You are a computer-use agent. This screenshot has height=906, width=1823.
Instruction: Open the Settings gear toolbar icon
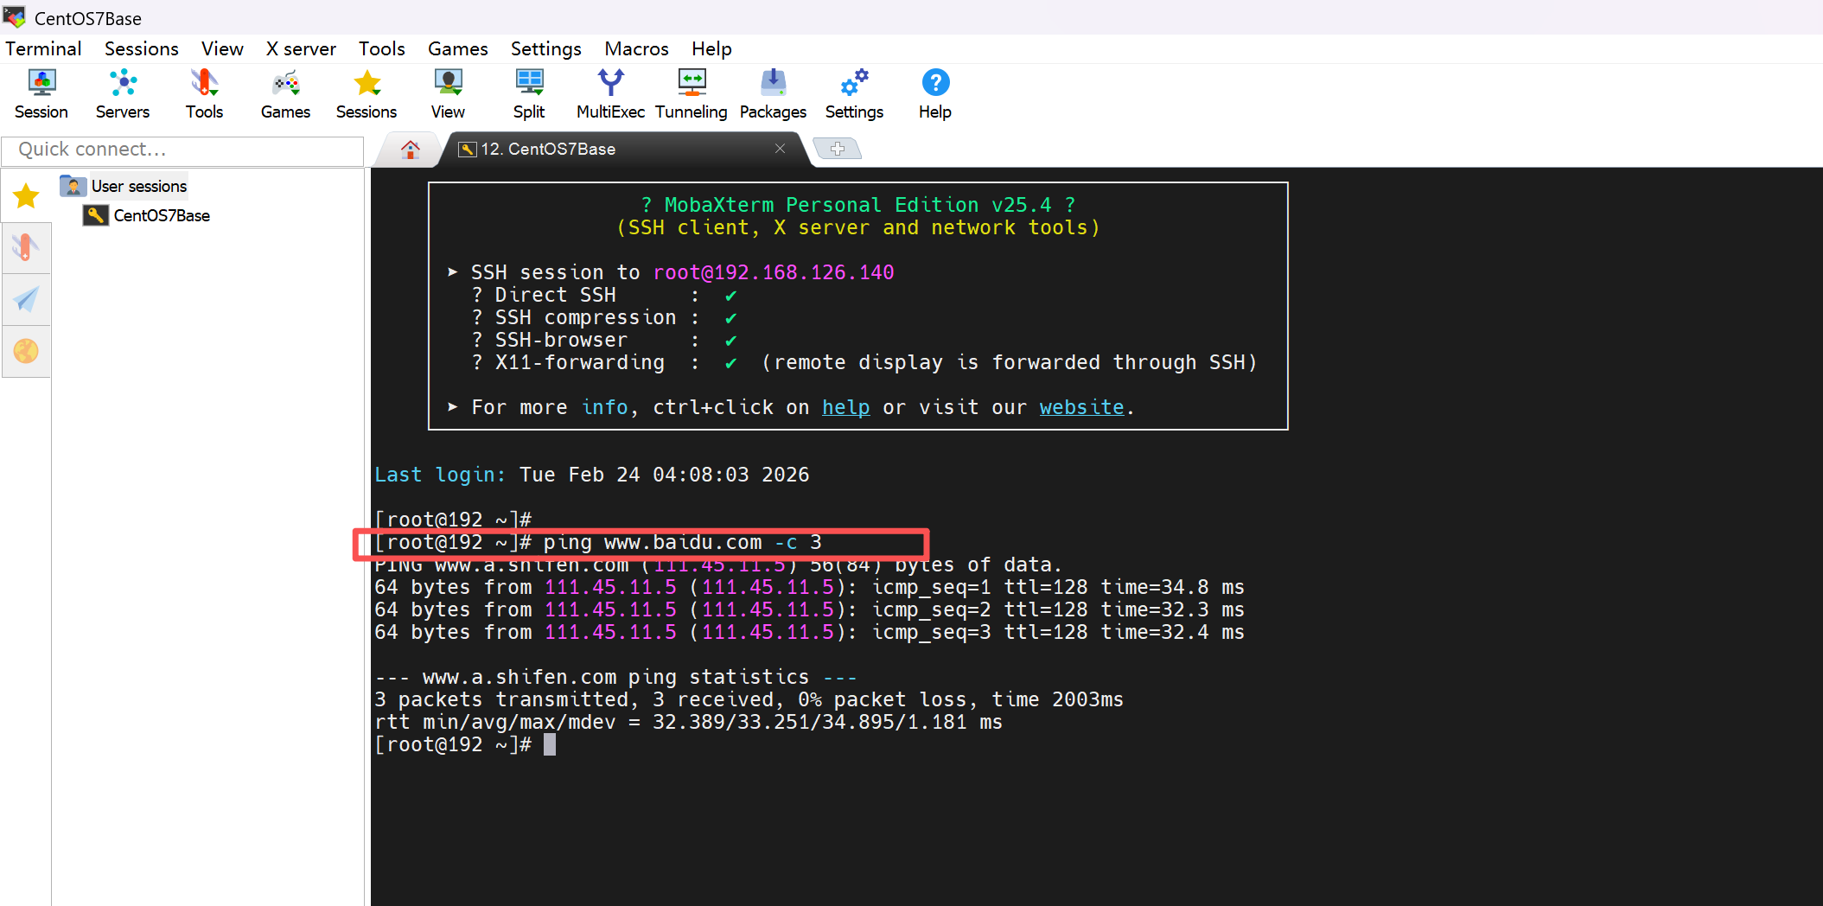854,94
